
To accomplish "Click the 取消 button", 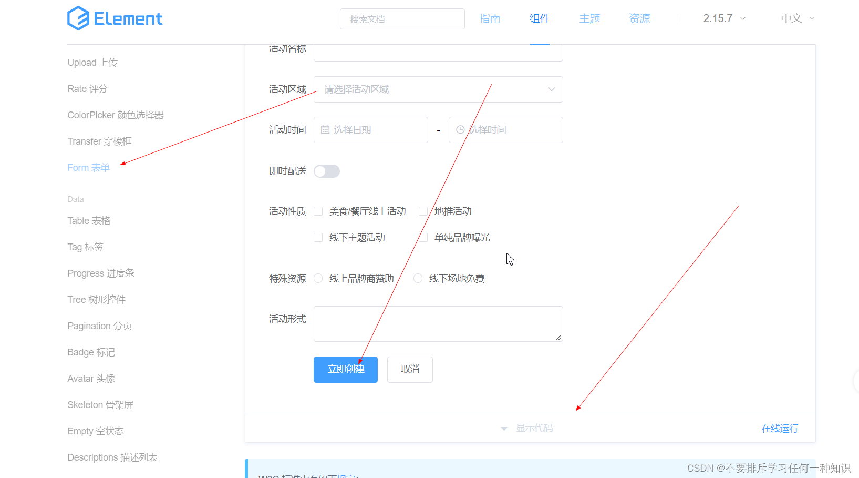I will point(410,370).
